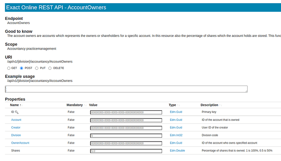281x161 pixels.
Task: Click the Creator value input field
Action: [x=126, y=128]
